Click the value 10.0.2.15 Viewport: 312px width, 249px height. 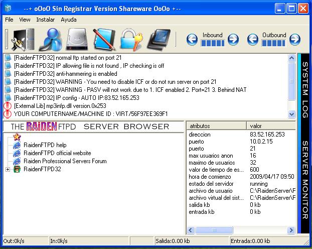261,142
